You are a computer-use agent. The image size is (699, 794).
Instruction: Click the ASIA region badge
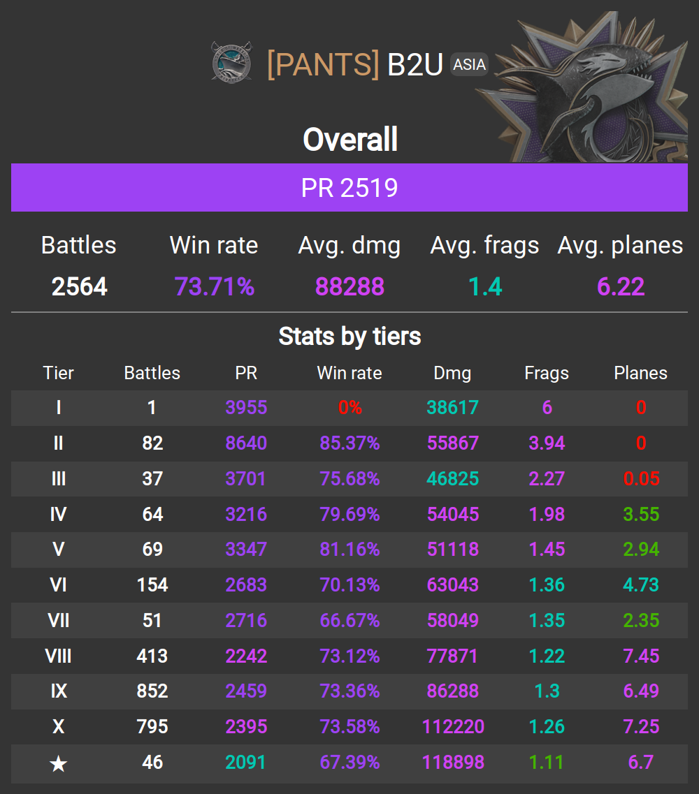[x=469, y=64]
